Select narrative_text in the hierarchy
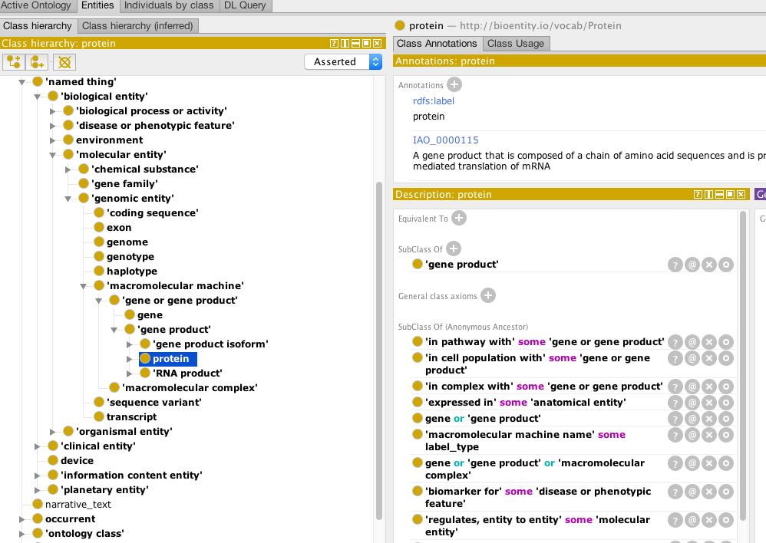766x543 pixels. click(78, 505)
